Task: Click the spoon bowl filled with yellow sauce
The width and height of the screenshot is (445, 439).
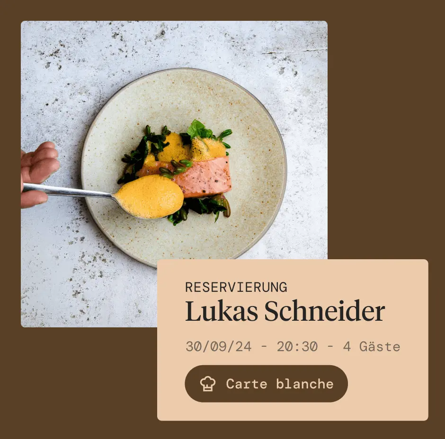Action: tap(150, 196)
